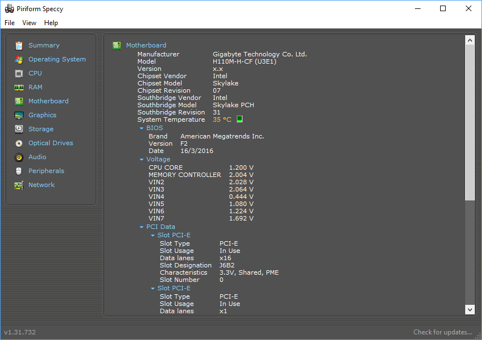Click the Motherboard heading in main panel

click(x=146, y=45)
